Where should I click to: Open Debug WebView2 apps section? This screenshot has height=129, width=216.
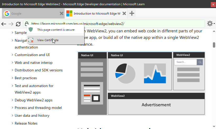click(x=34, y=100)
